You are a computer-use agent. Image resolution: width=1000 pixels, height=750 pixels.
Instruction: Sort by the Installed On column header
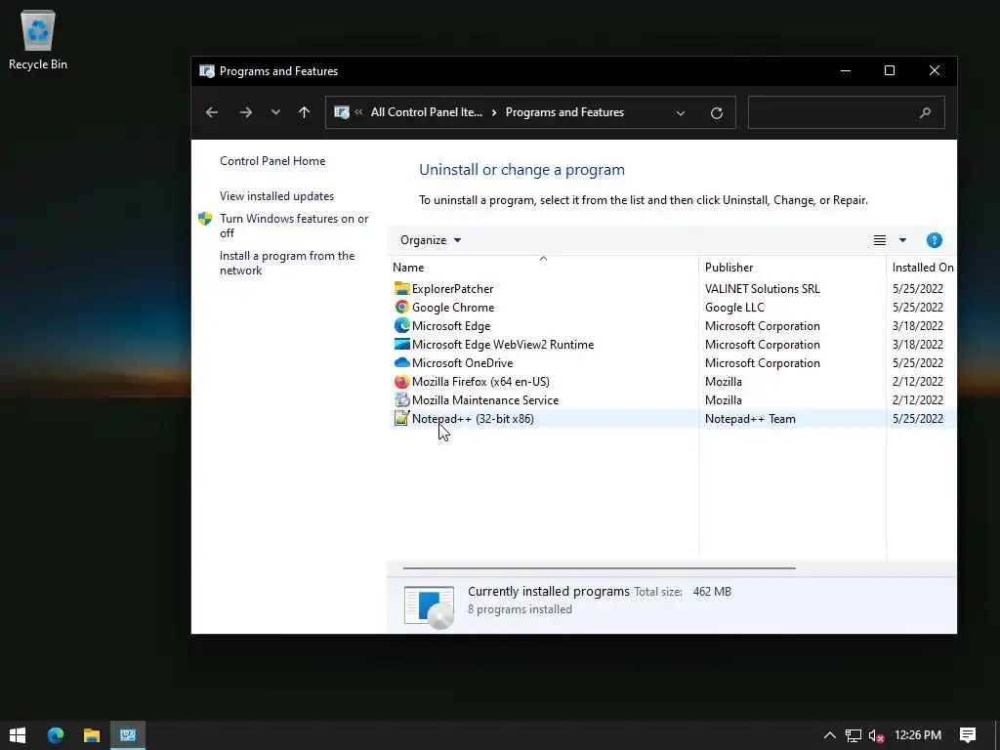click(922, 268)
